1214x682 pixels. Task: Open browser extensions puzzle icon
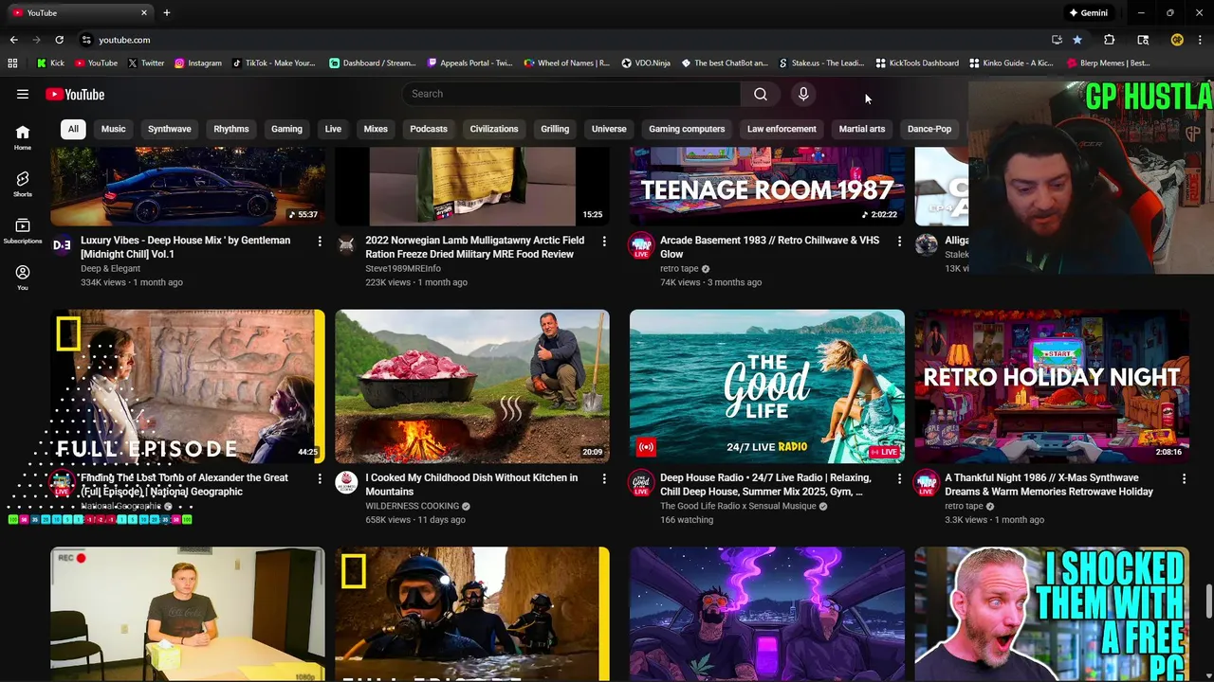coord(1109,40)
